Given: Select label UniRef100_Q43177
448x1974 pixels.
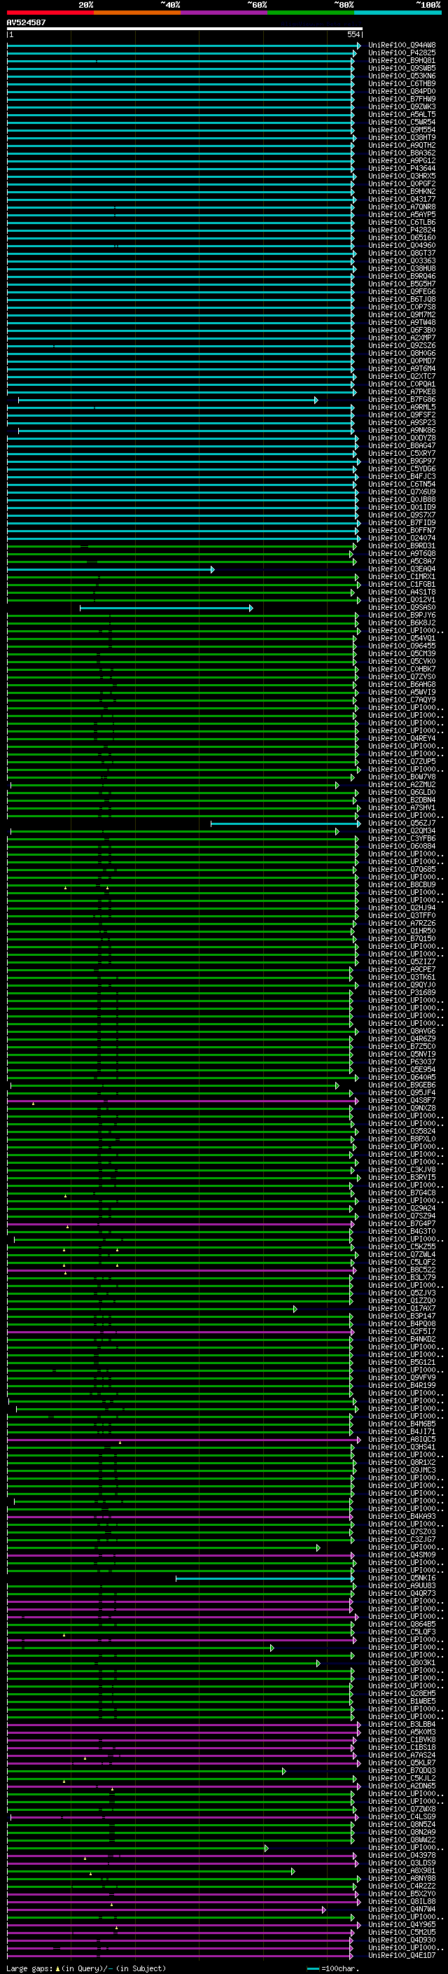Looking at the screenshot, I should tap(402, 200).
